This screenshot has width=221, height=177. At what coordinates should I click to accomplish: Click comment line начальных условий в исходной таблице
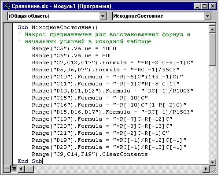point(85,41)
